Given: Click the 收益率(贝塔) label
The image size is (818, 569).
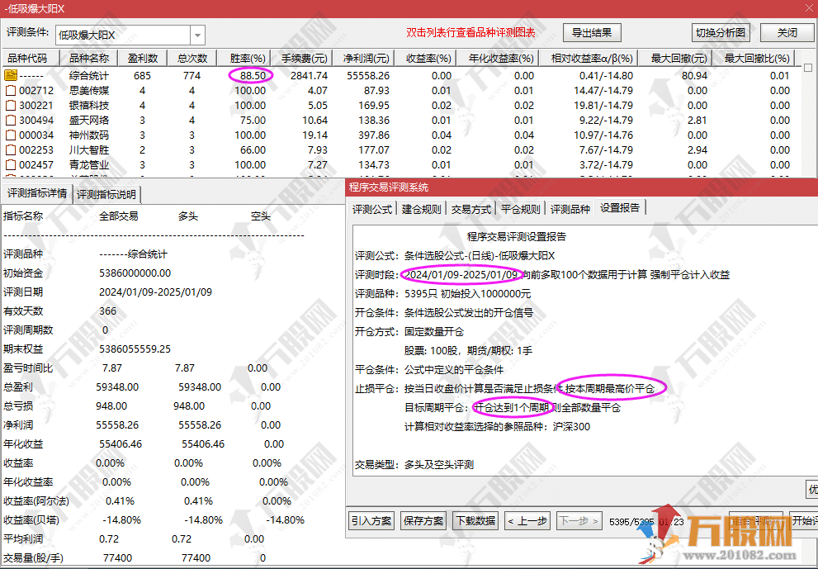Looking at the screenshot, I should tap(31, 520).
